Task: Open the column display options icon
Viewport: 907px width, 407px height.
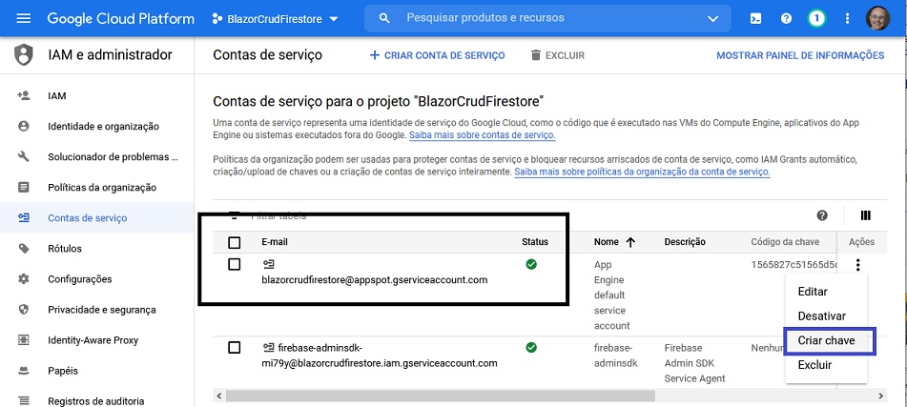Action: click(865, 215)
